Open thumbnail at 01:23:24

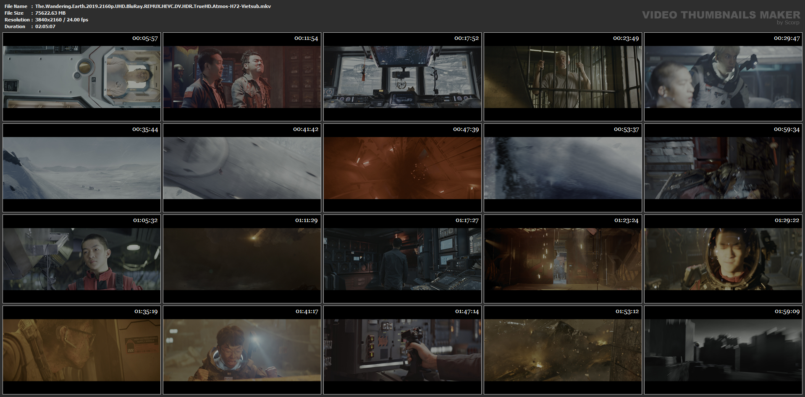pos(563,259)
